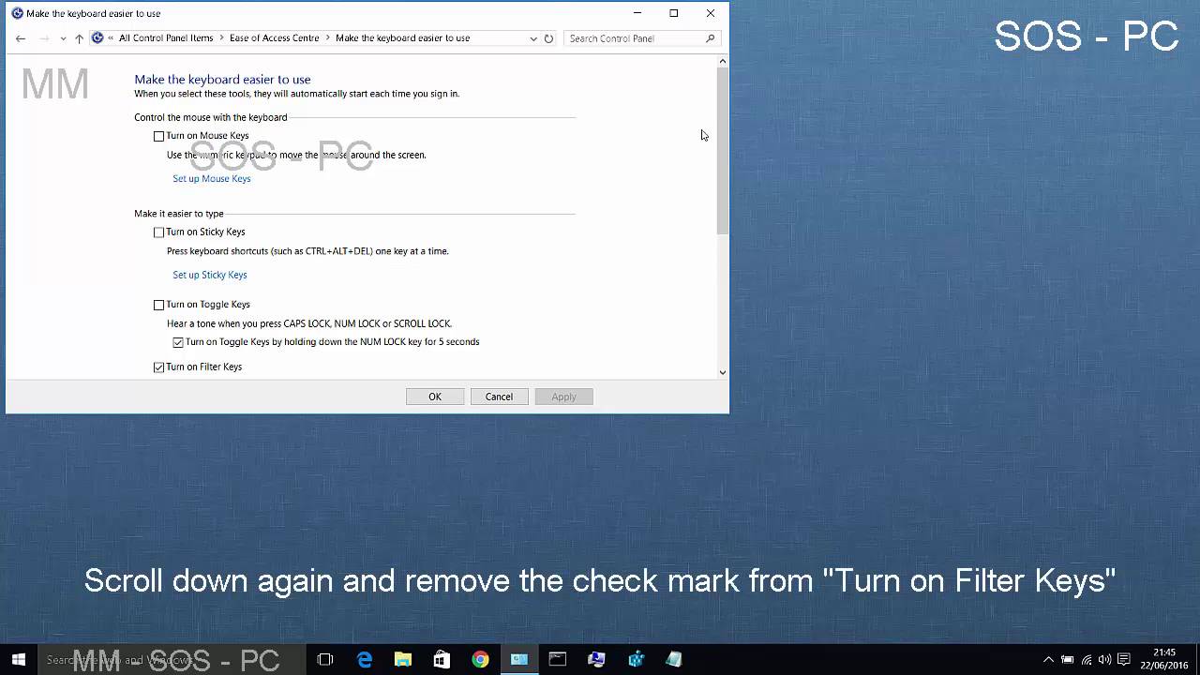Click the scrollbar up arrow

tap(722, 62)
